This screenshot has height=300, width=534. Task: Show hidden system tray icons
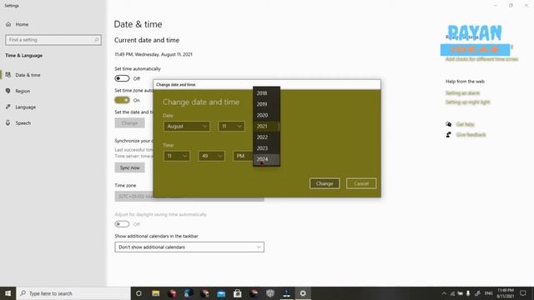(x=444, y=293)
